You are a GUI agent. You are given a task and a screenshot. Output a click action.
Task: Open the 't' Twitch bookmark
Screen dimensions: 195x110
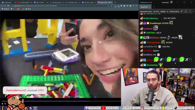click(x=12, y=9)
